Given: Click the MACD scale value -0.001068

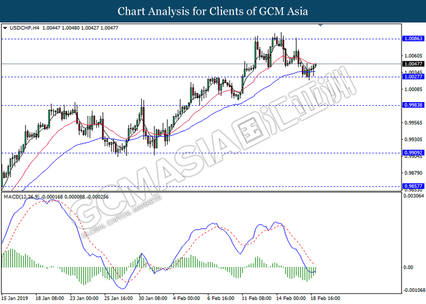Looking at the screenshot, I should tap(414, 290).
